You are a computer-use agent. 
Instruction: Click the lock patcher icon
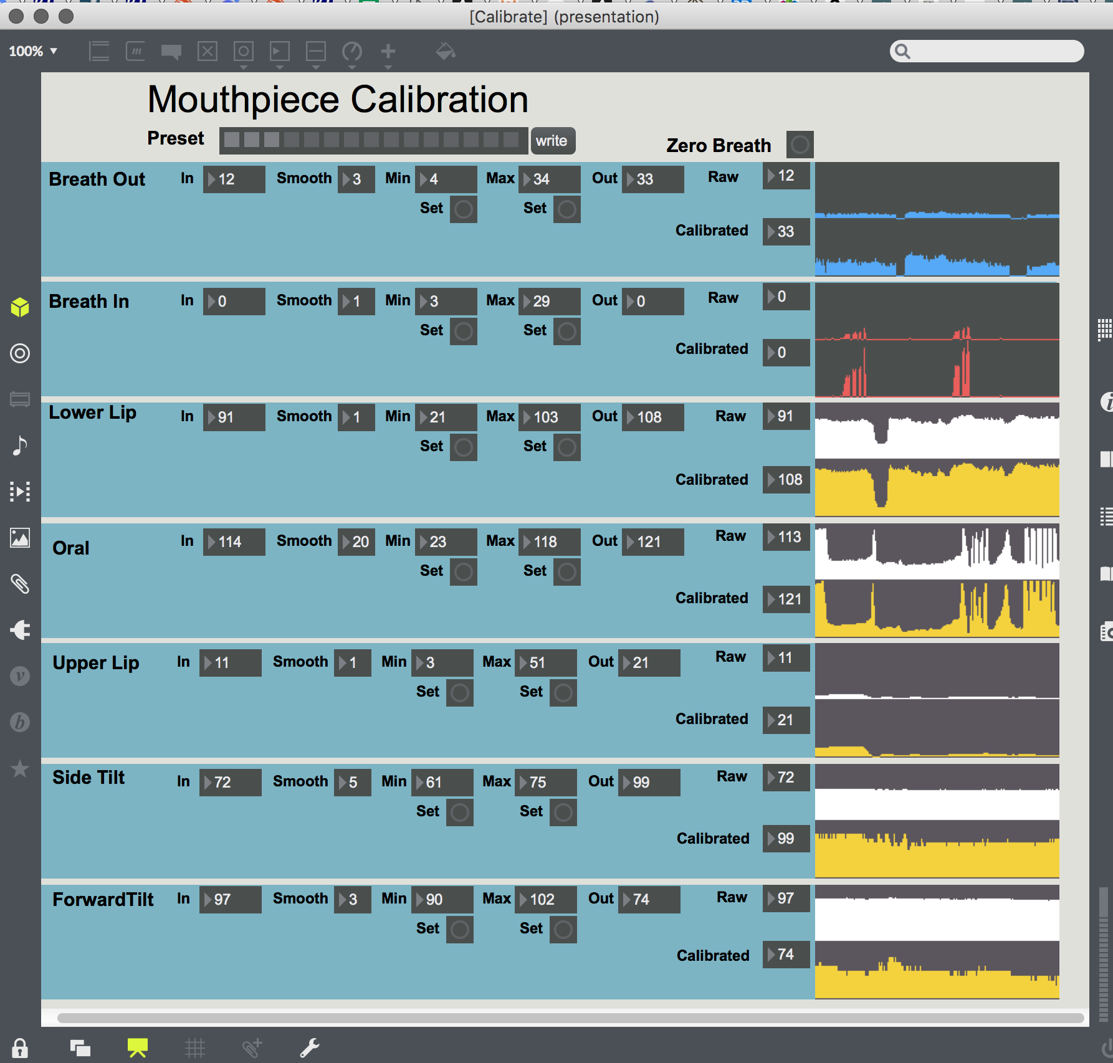point(20,1048)
